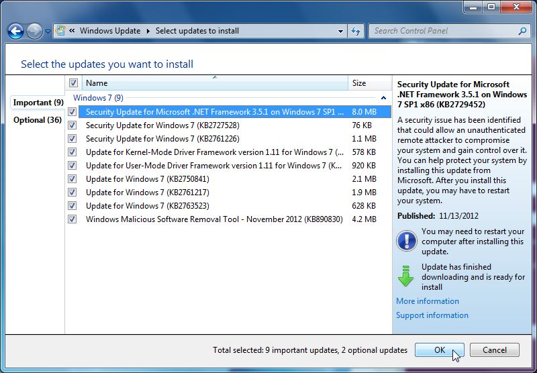Uncheck Update for Windows 7 KB2761217
Image resolution: width=537 pixels, height=373 pixels.
point(72,193)
